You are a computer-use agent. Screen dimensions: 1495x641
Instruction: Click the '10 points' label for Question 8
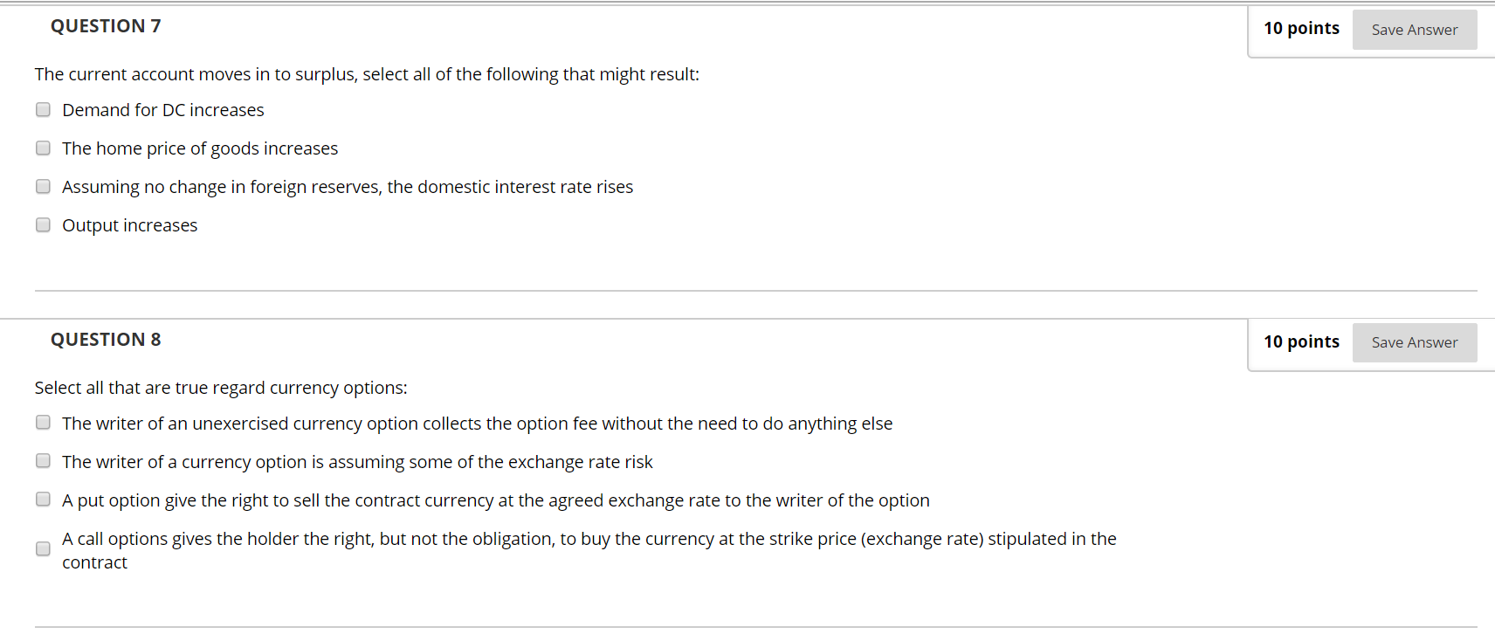tap(1302, 341)
